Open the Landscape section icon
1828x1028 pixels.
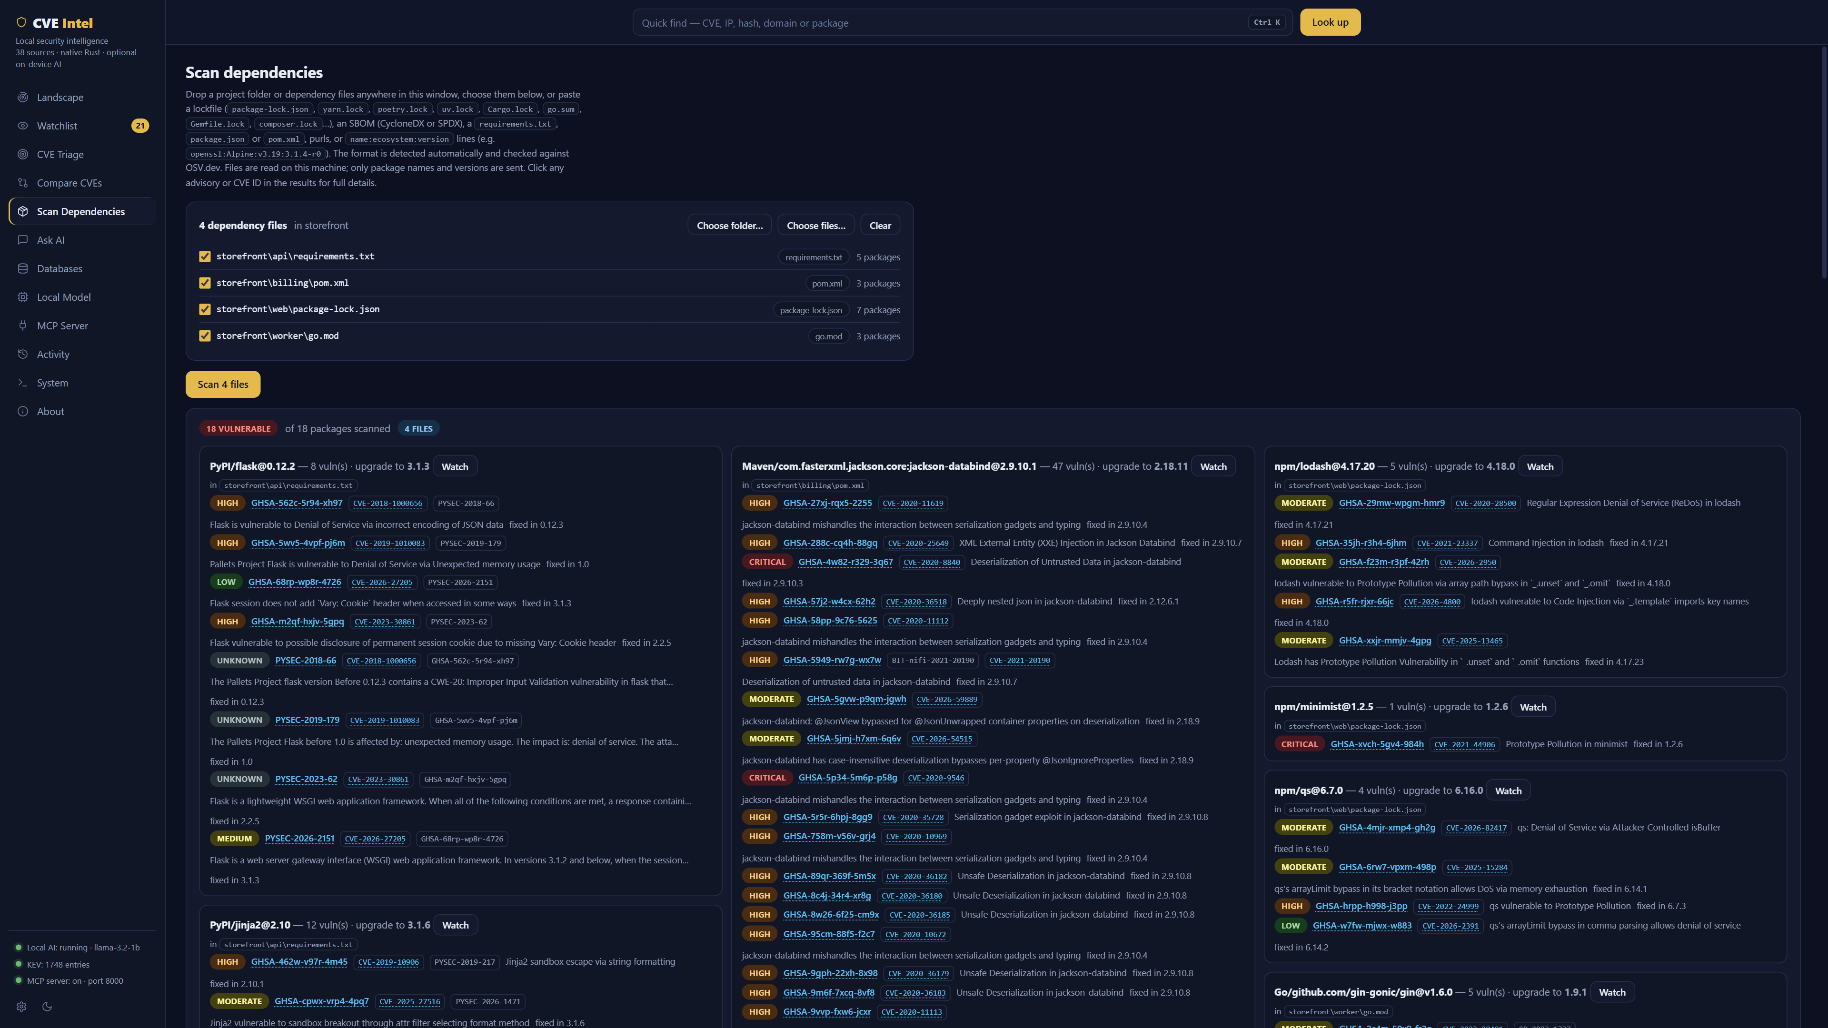pyautogui.click(x=23, y=97)
